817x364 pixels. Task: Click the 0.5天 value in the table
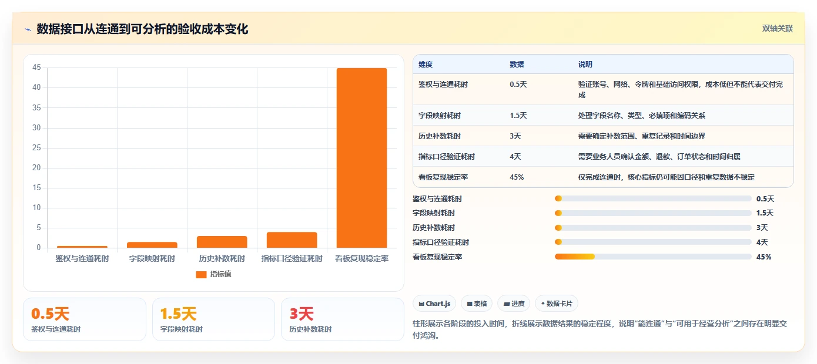(518, 85)
